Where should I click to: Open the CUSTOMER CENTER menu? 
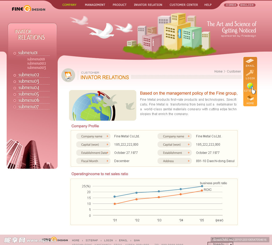click(x=184, y=5)
